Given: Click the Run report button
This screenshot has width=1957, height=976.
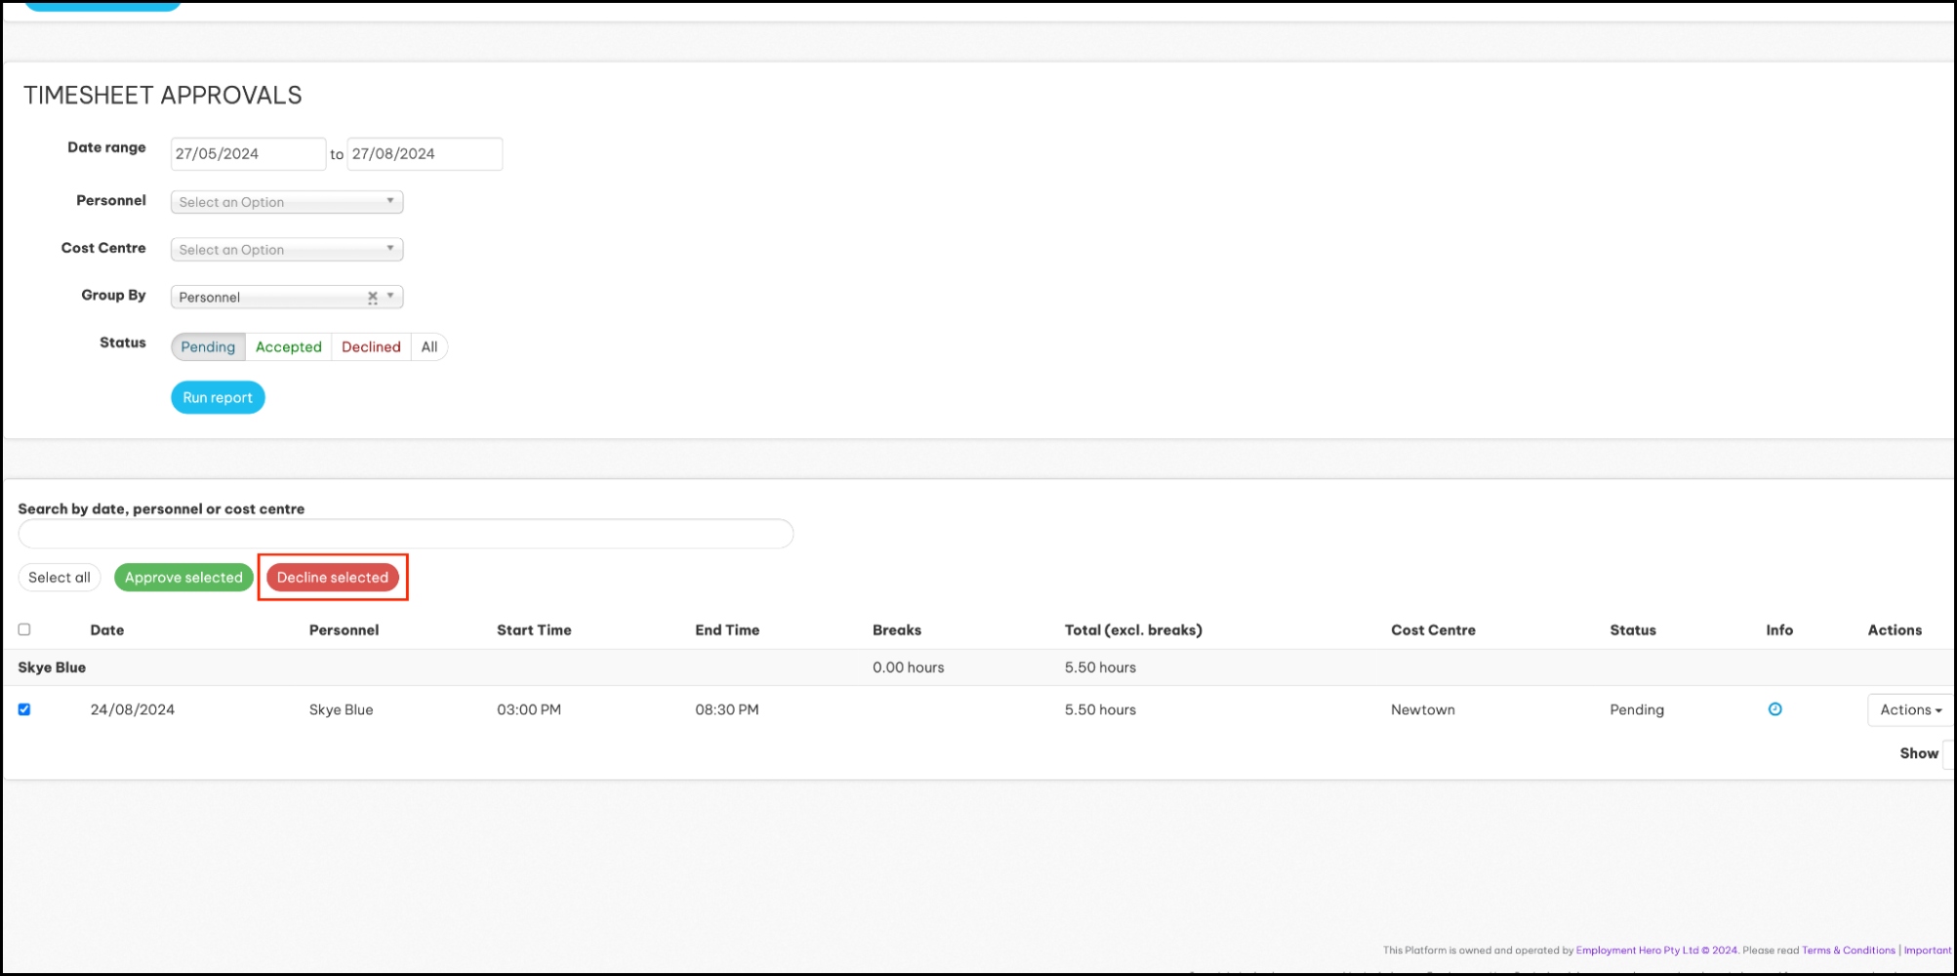Looking at the screenshot, I should point(218,397).
